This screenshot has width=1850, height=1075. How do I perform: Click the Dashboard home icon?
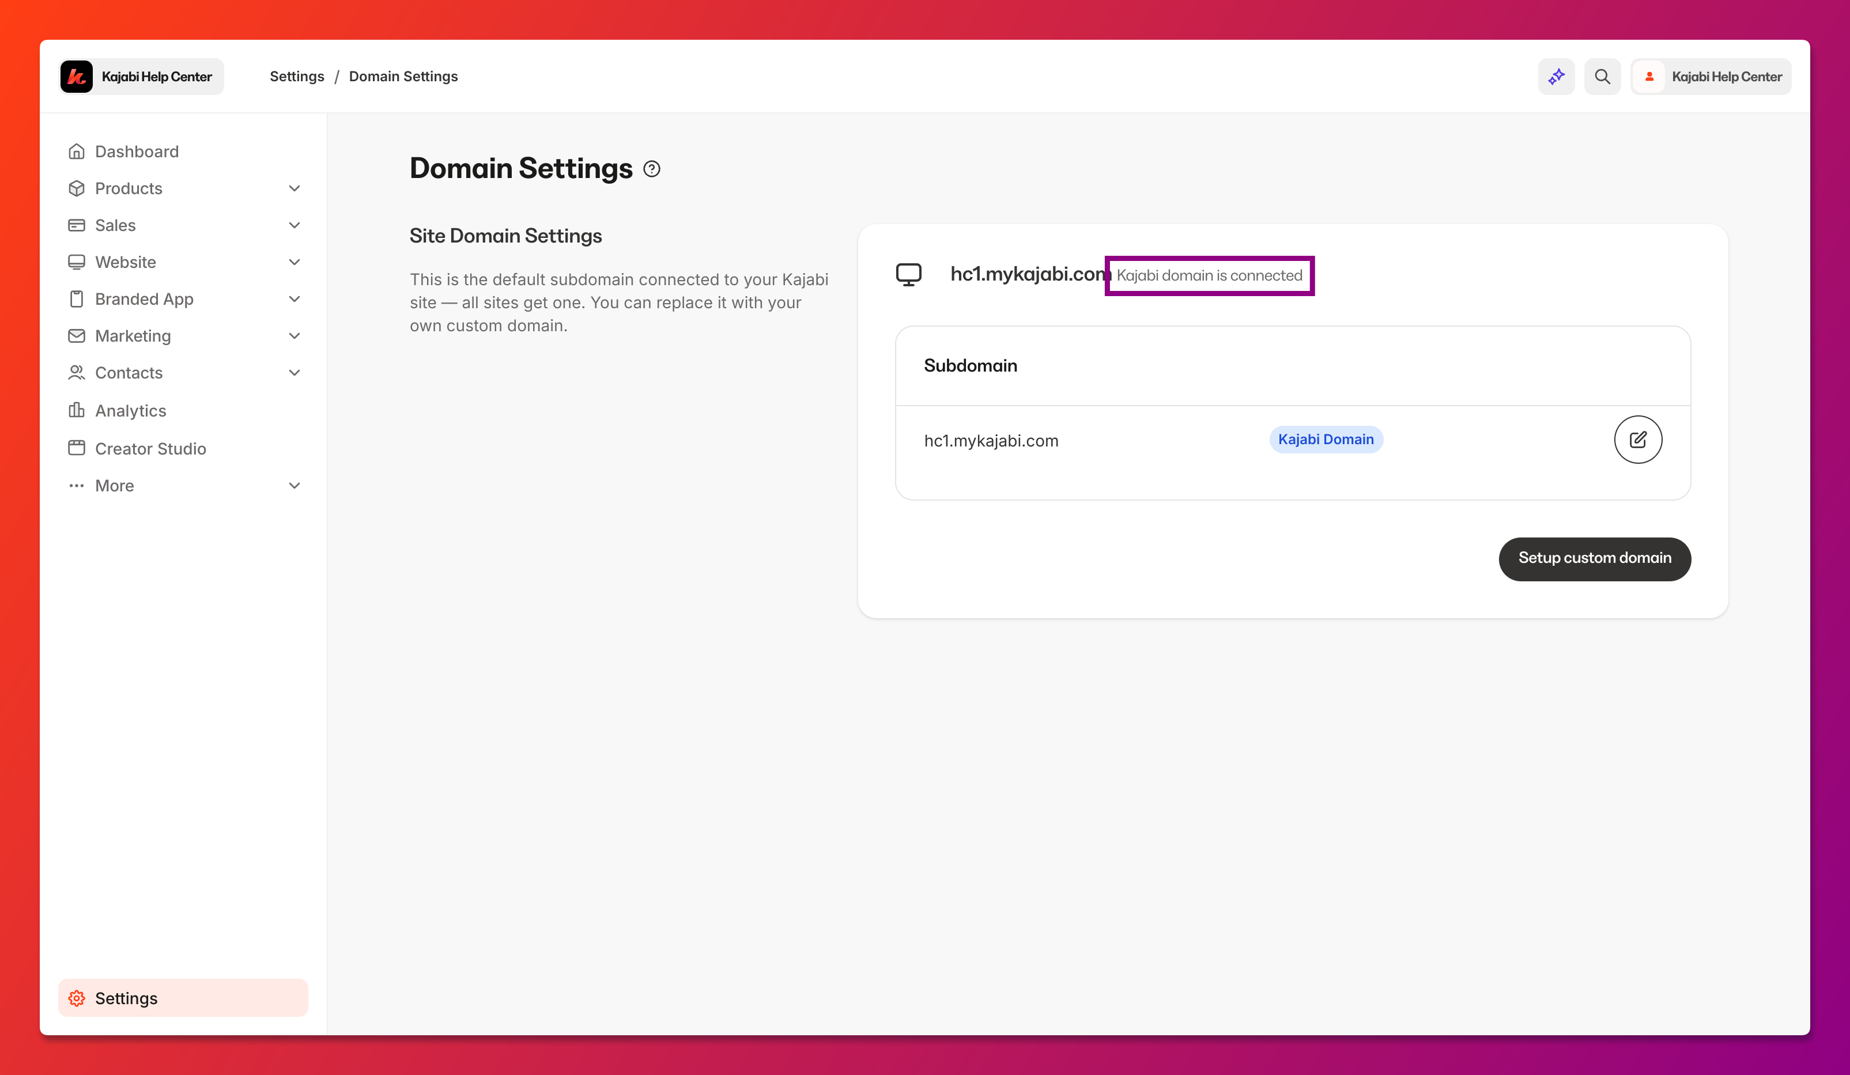(x=76, y=151)
